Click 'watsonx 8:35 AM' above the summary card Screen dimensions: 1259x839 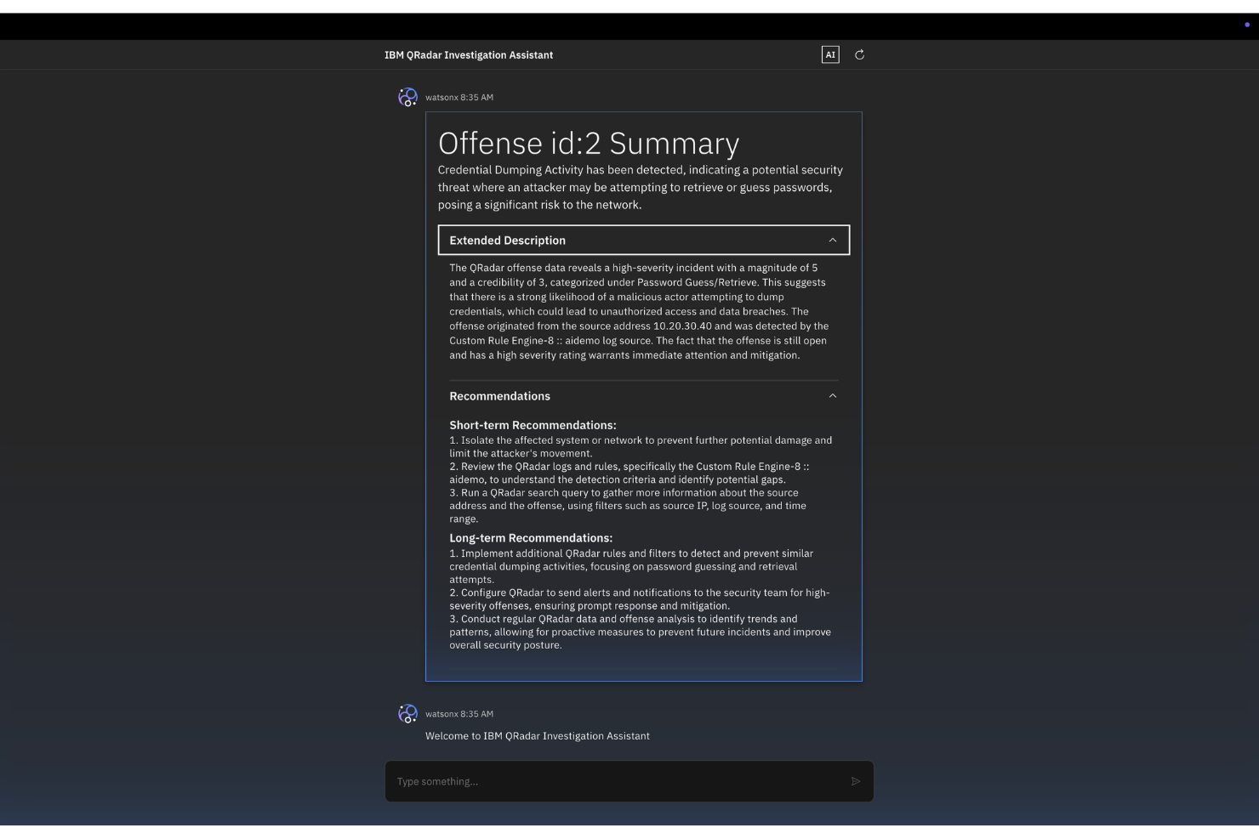(459, 98)
